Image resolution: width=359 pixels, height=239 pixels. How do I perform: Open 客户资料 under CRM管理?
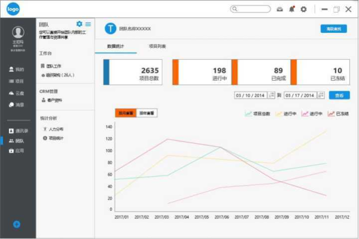[x=52, y=100]
